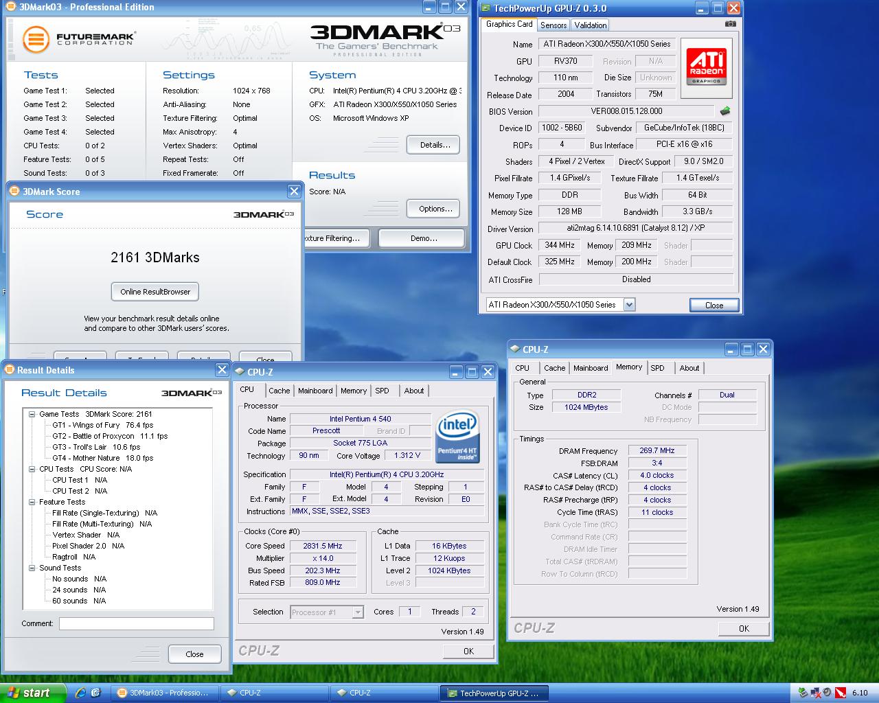This screenshot has height=703, width=879.
Task: Click the GPU Clock value 344 MHz
Action: 560,245
